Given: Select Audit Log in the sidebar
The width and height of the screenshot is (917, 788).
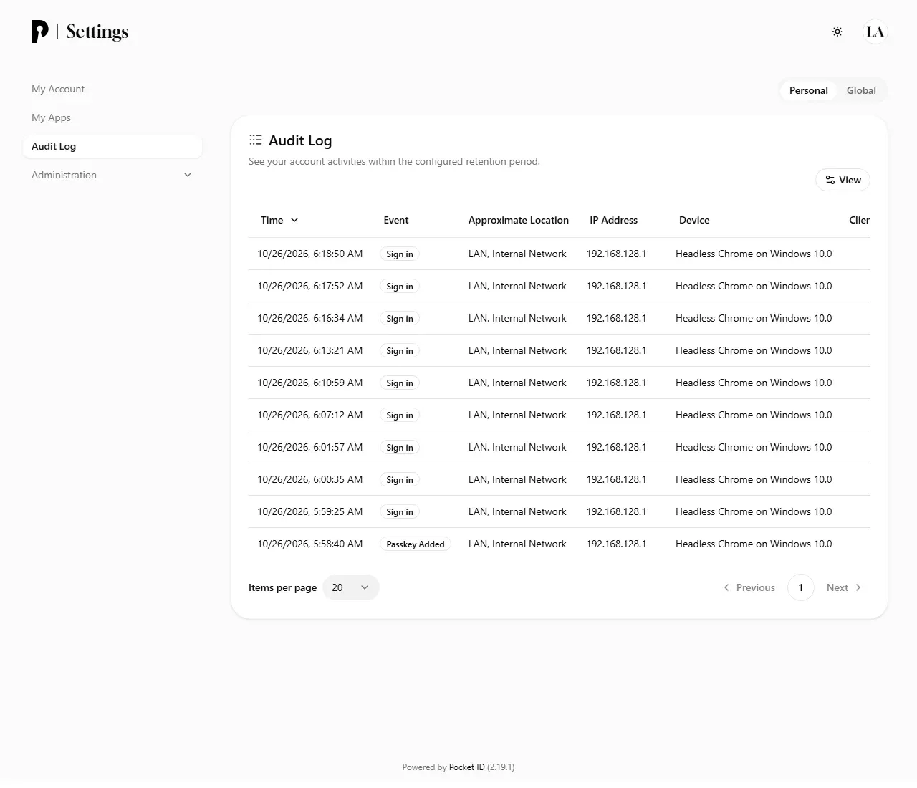Looking at the screenshot, I should click(112, 146).
